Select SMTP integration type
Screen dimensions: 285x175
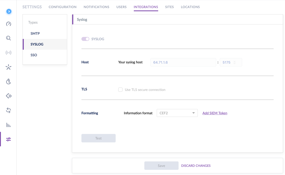(x=35, y=33)
